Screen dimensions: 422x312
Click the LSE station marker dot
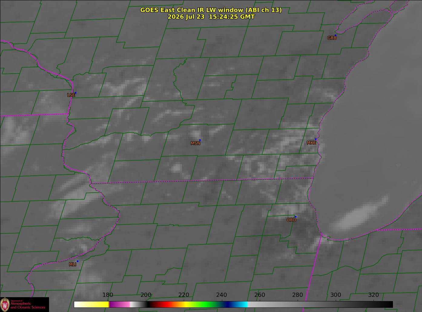point(75,93)
